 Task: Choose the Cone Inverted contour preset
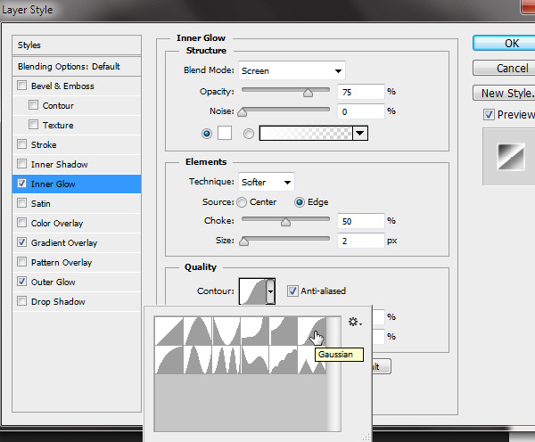tap(226, 331)
